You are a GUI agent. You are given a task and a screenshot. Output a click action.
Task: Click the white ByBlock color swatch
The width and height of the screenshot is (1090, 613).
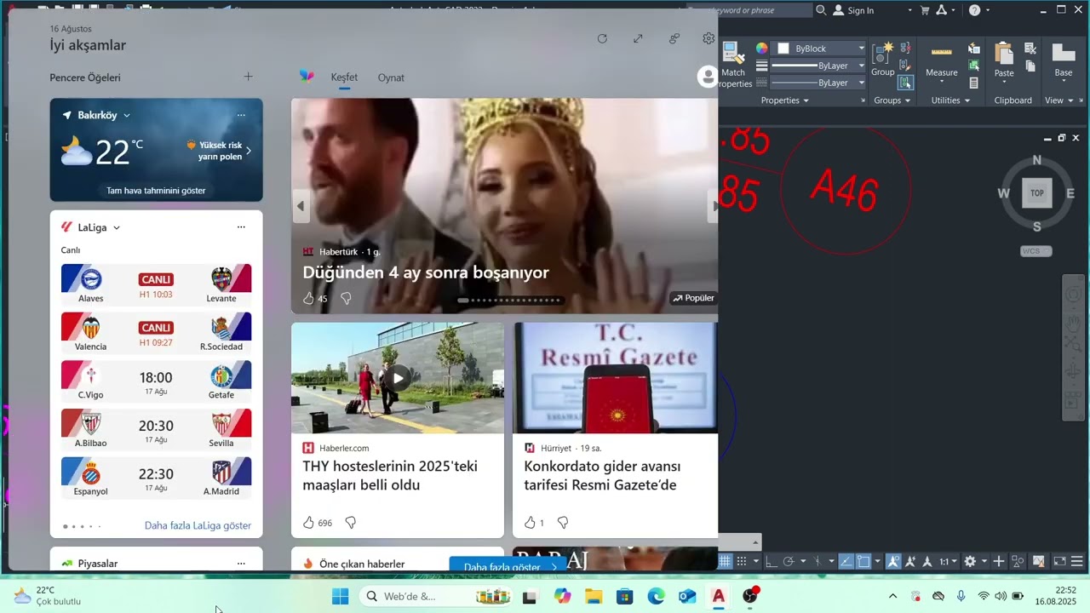pyautogui.click(x=783, y=49)
